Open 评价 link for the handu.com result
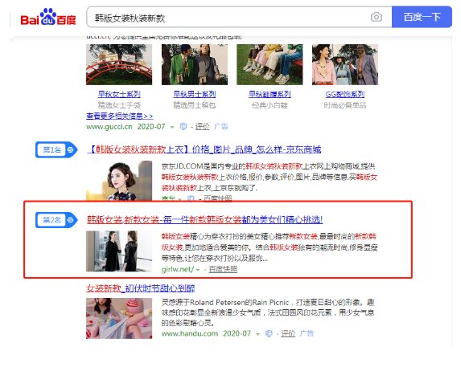 (x=288, y=333)
